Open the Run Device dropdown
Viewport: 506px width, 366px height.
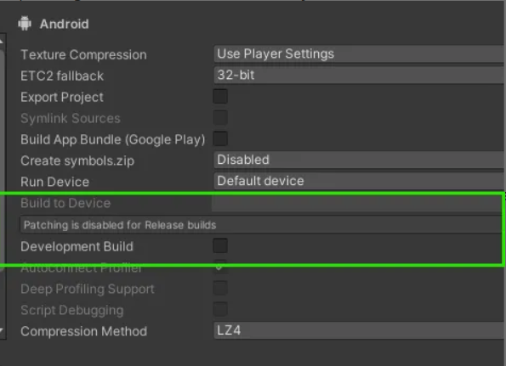coord(360,181)
